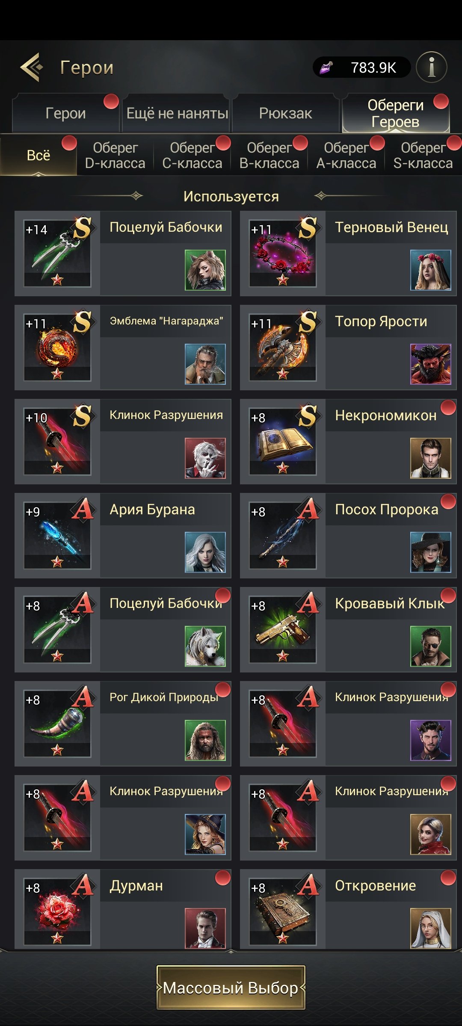Open the Эмблема "Нагараджа" talisman card

pyautogui.click(x=123, y=348)
